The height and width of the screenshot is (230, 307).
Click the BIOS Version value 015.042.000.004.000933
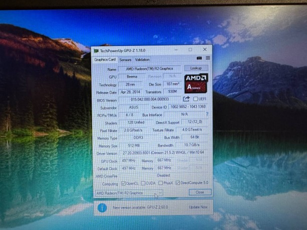(150, 99)
